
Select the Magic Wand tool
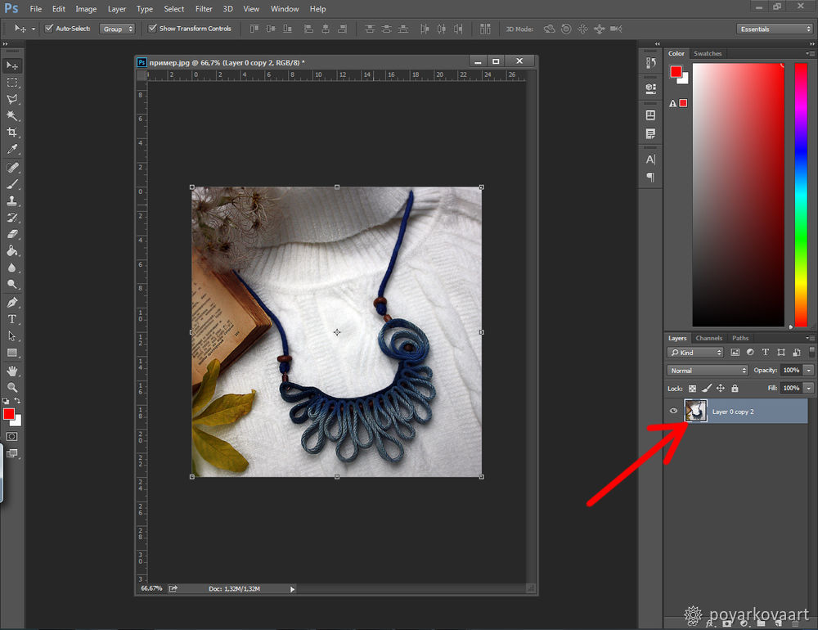tap(12, 115)
